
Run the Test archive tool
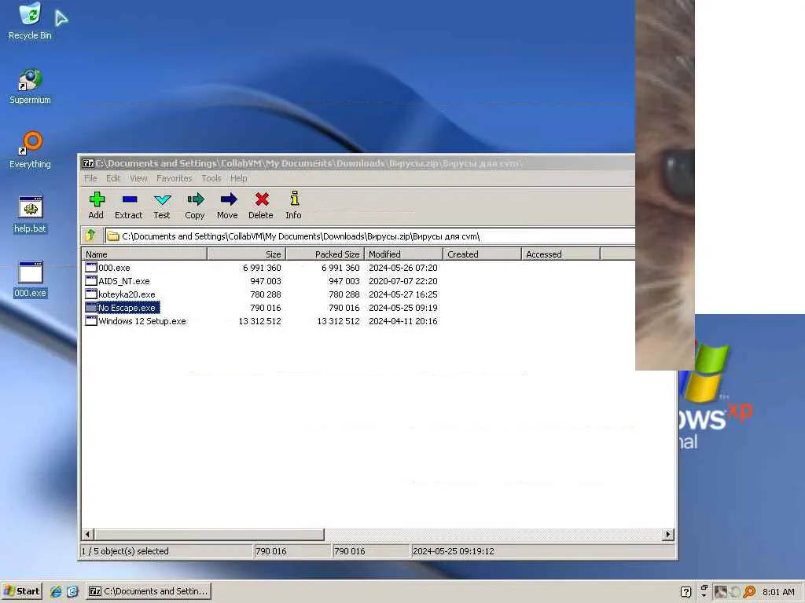tap(162, 199)
